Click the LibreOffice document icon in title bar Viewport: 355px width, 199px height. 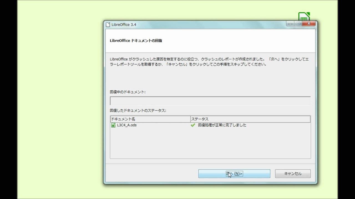(108, 25)
